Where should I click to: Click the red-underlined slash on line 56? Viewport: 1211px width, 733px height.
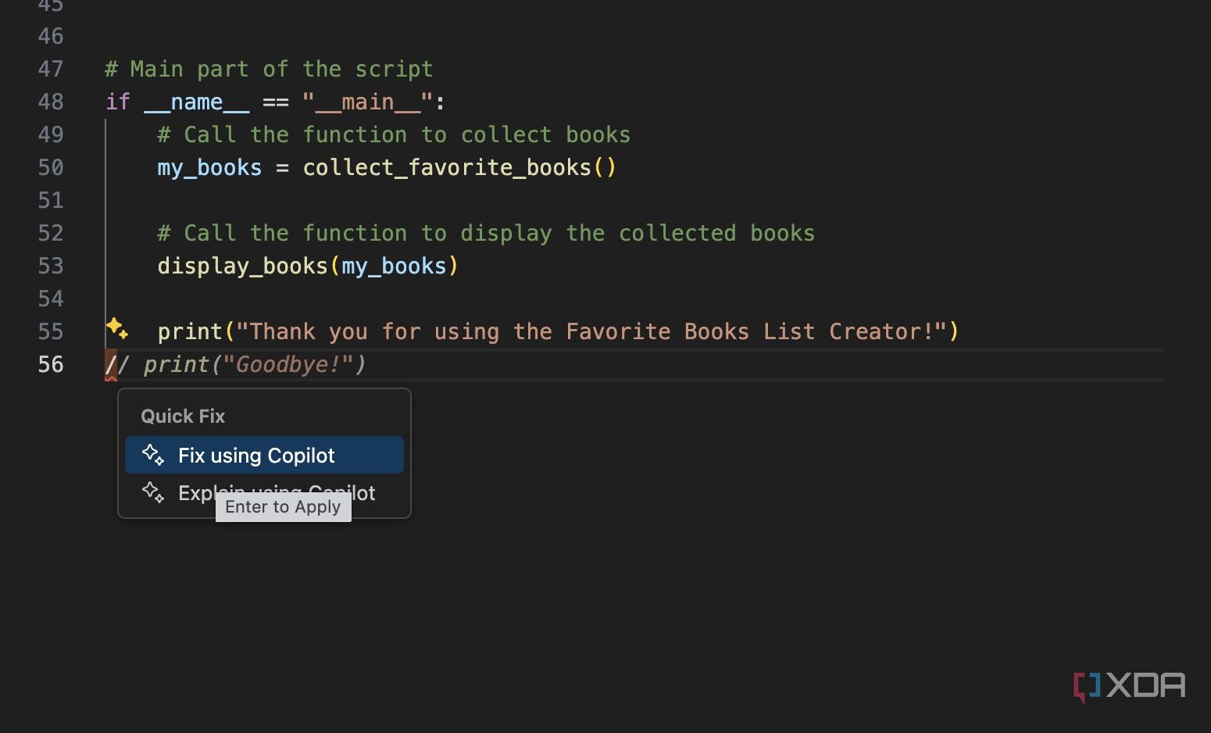pyautogui.click(x=110, y=364)
